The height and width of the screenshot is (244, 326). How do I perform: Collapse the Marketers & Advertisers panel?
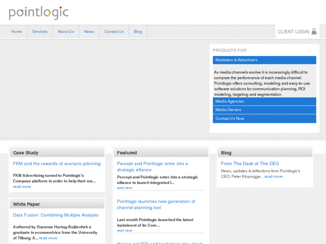[x=265, y=60]
